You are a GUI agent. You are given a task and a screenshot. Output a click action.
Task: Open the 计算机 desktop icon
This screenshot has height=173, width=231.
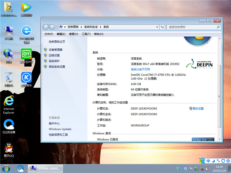pyautogui.click(x=9, y=33)
